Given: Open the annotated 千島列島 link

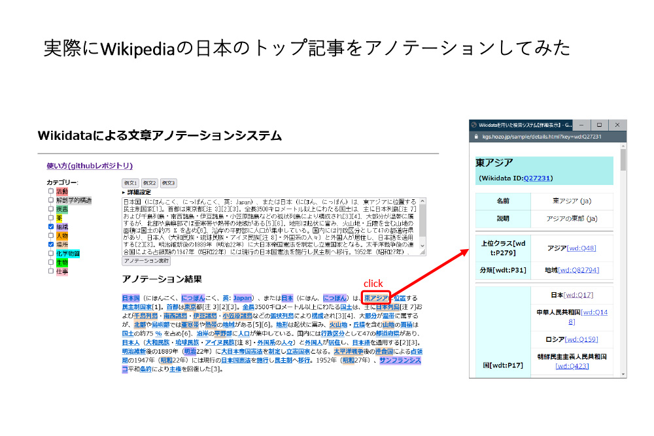Looking at the screenshot, I should click(x=146, y=316).
